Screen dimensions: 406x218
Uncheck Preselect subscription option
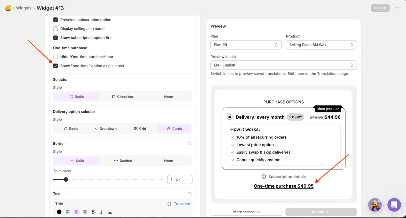pos(55,20)
